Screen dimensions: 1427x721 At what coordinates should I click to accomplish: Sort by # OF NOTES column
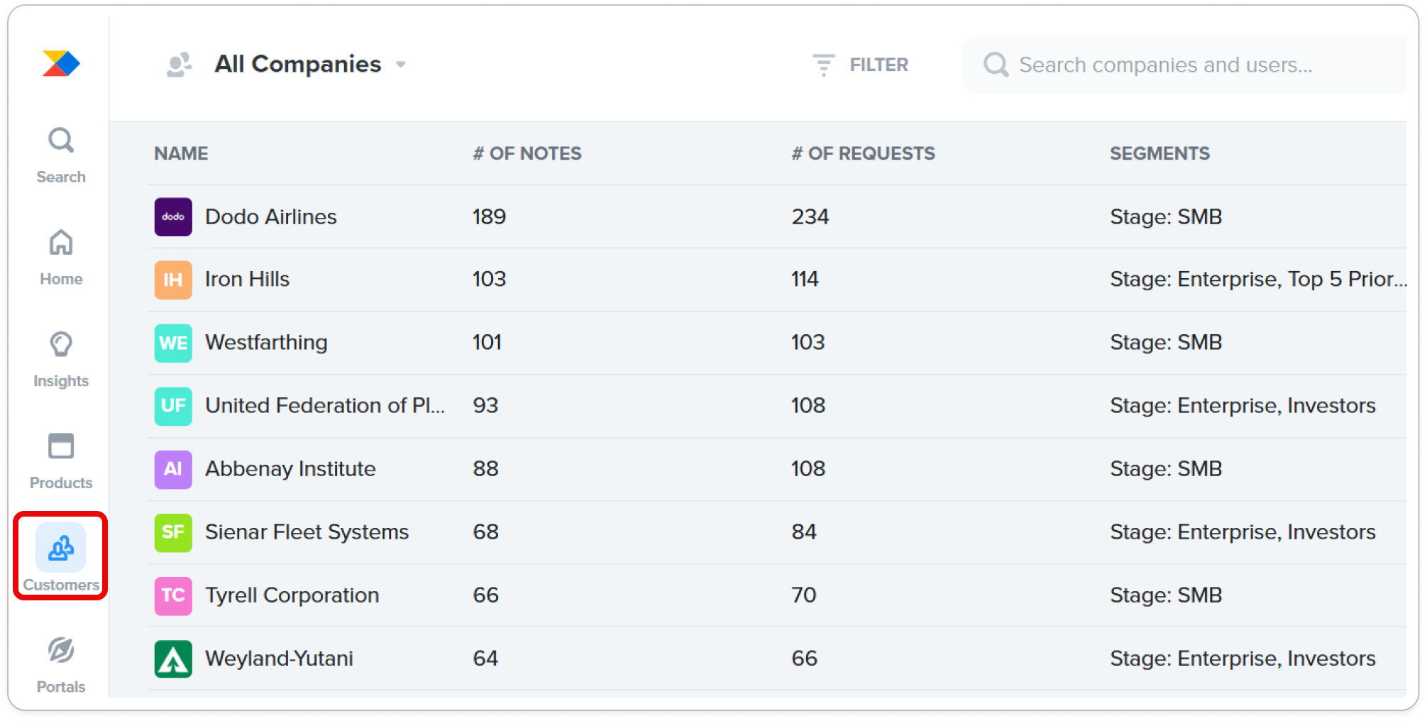click(527, 153)
